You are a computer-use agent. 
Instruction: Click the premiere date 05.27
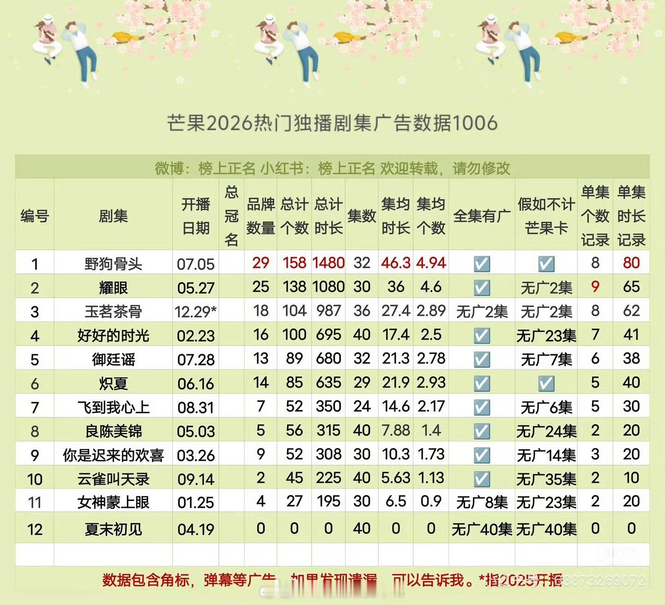196,288
